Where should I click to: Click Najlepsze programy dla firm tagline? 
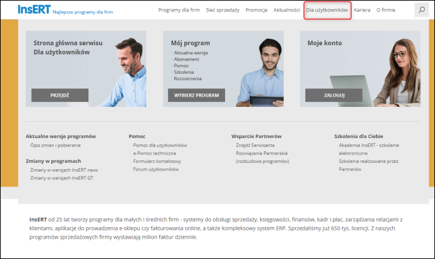coord(83,12)
